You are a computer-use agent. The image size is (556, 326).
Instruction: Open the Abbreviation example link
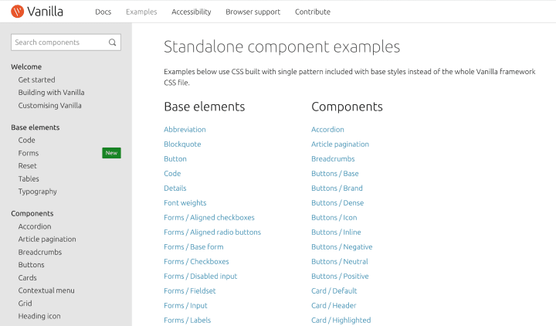(185, 130)
